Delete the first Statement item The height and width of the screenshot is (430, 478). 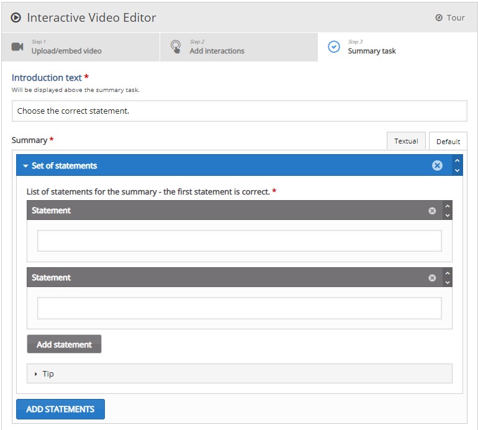[x=432, y=211]
